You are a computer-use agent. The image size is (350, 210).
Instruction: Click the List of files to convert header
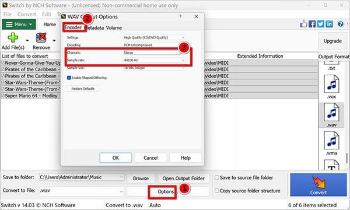25,56
